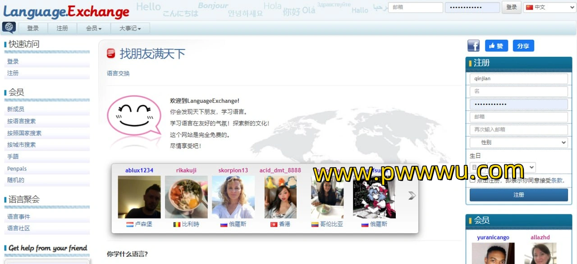Open 按照国家搜索 sidebar link
Image resolution: width=577 pixels, height=264 pixels.
click(24, 133)
